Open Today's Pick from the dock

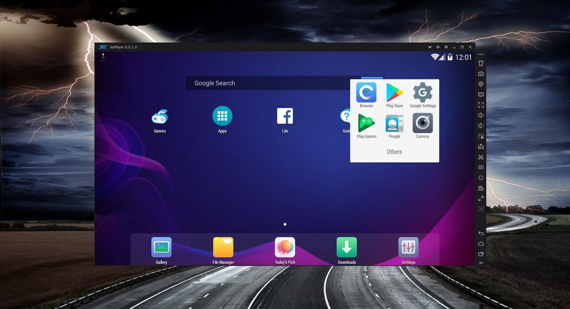coord(285,247)
